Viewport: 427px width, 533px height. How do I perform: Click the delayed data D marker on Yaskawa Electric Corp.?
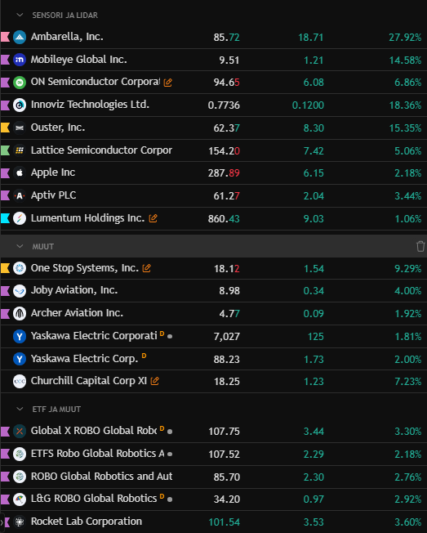point(144,356)
